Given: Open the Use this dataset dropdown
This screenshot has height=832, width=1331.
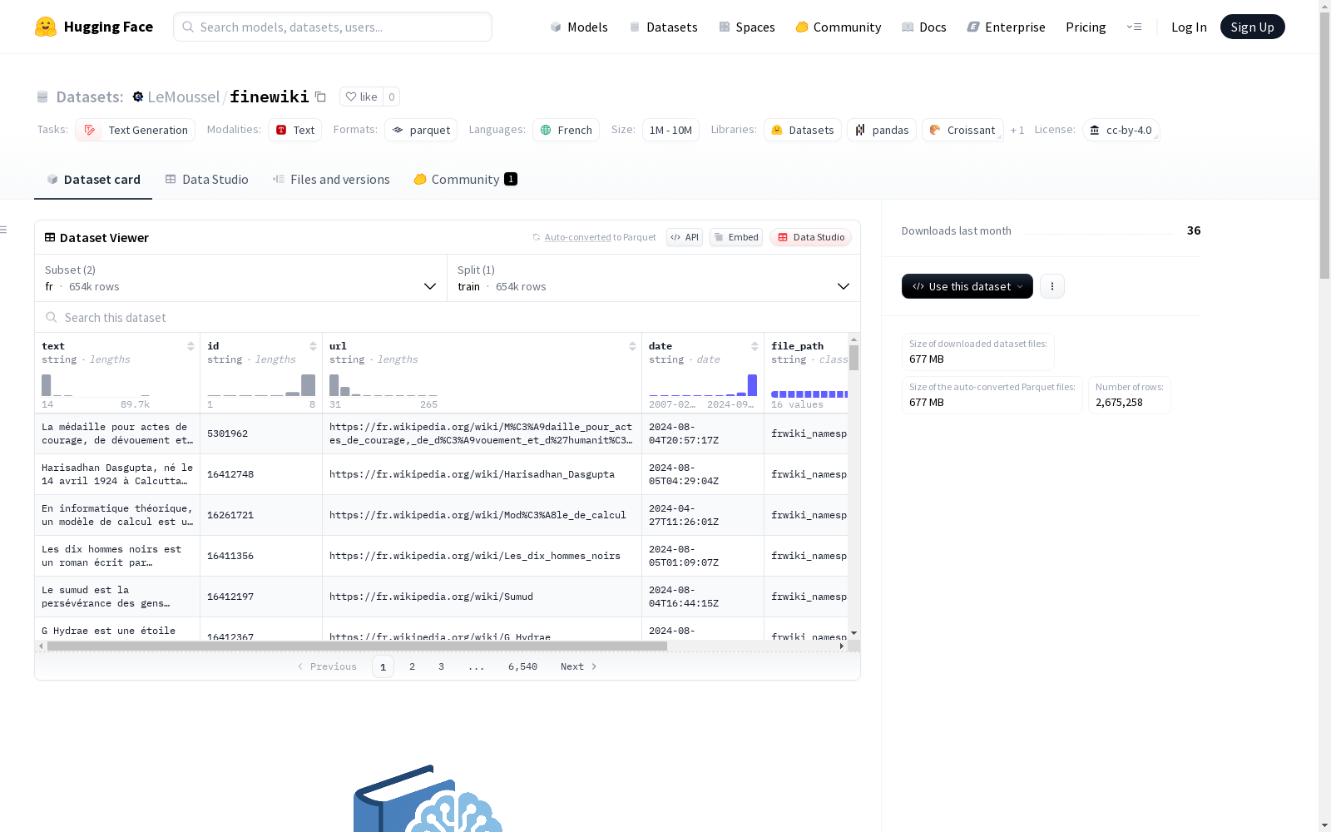Looking at the screenshot, I should tap(967, 286).
